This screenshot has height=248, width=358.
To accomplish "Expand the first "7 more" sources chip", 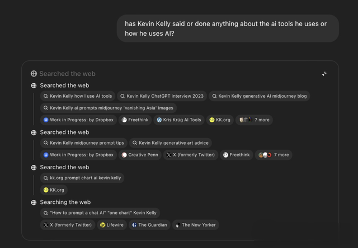I will pos(254,120).
